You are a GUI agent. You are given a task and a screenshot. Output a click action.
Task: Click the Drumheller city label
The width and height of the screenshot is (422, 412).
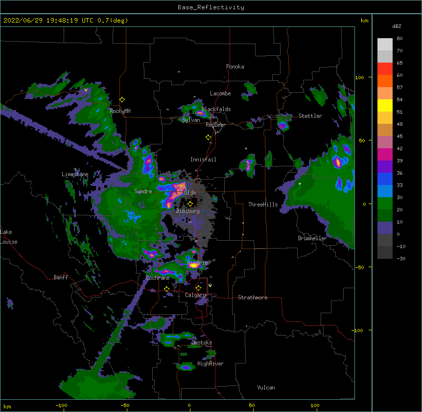pyautogui.click(x=312, y=238)
